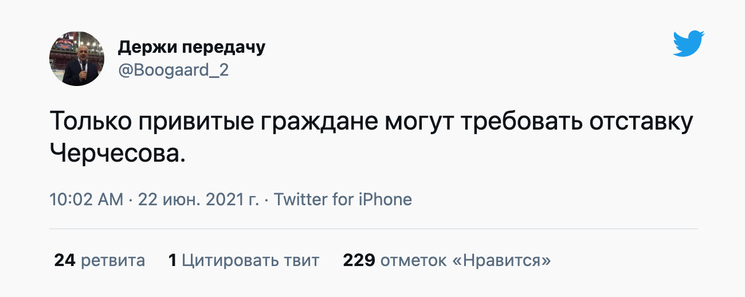Select the date "22 июн. 2021 г."

tap(198, 200)
